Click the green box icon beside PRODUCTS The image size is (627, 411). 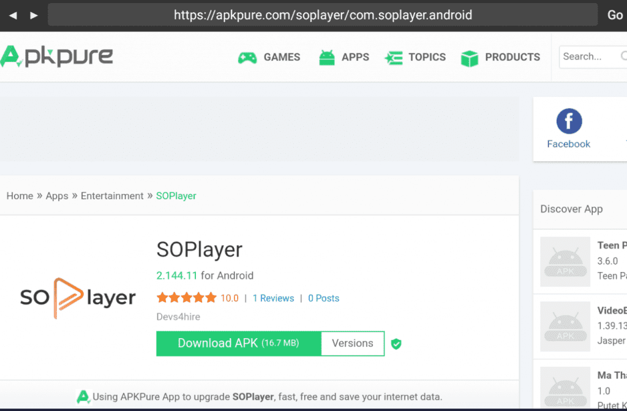point(470,58)
